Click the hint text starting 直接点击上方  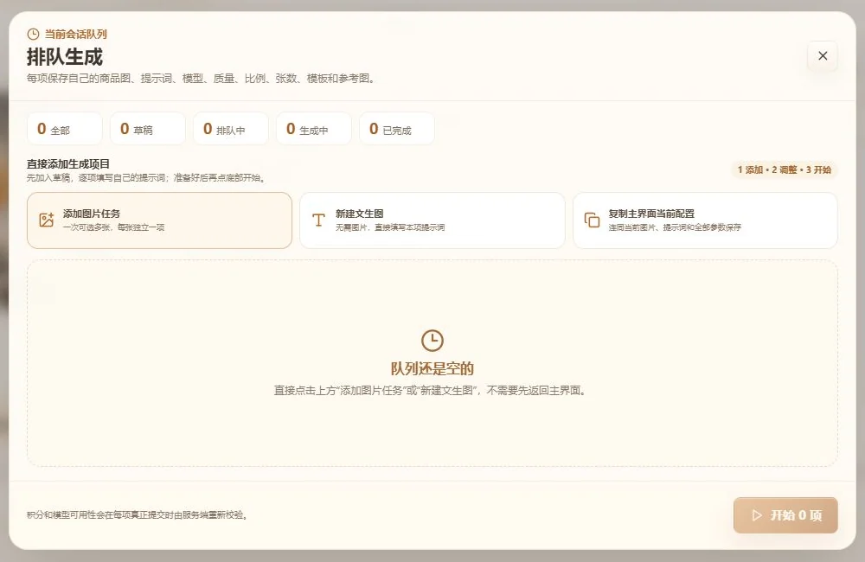[x=430, y=391]
